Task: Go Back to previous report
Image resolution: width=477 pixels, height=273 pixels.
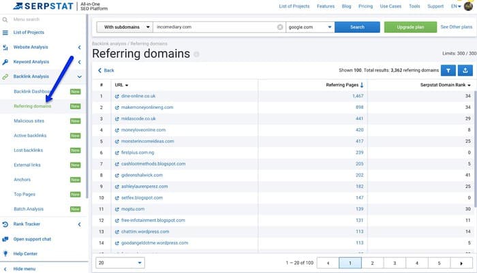Action: (x=106, y=71)
